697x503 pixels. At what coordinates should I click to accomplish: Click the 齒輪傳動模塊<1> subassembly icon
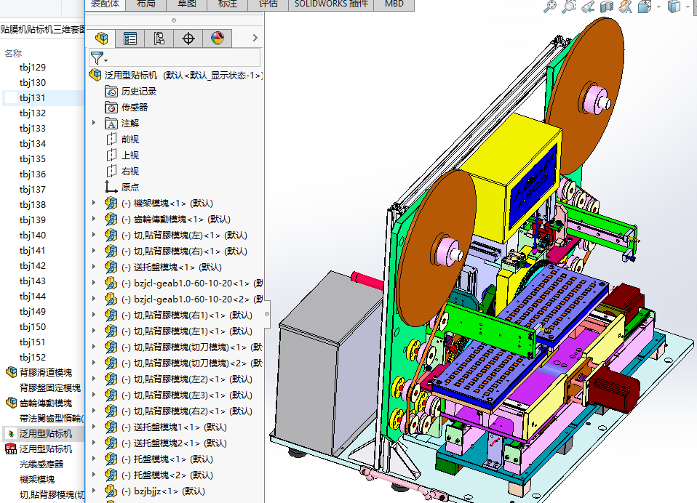111,220
